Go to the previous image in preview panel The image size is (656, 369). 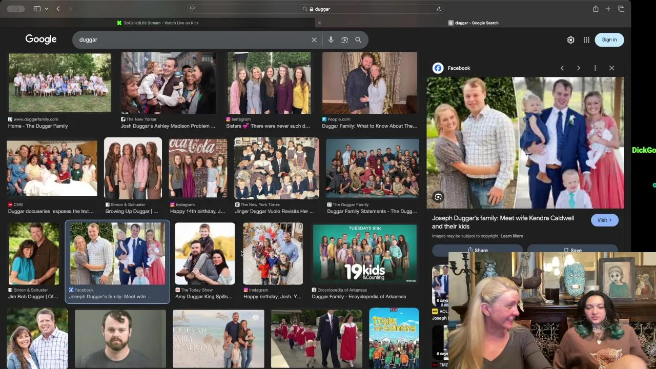click(x=562, y=68)
